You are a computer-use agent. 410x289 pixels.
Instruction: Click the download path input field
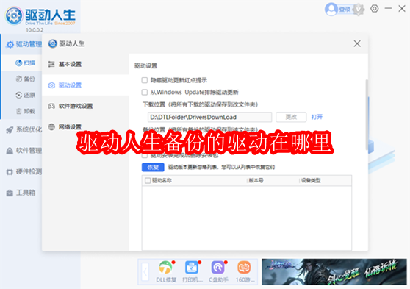point(209,117)
